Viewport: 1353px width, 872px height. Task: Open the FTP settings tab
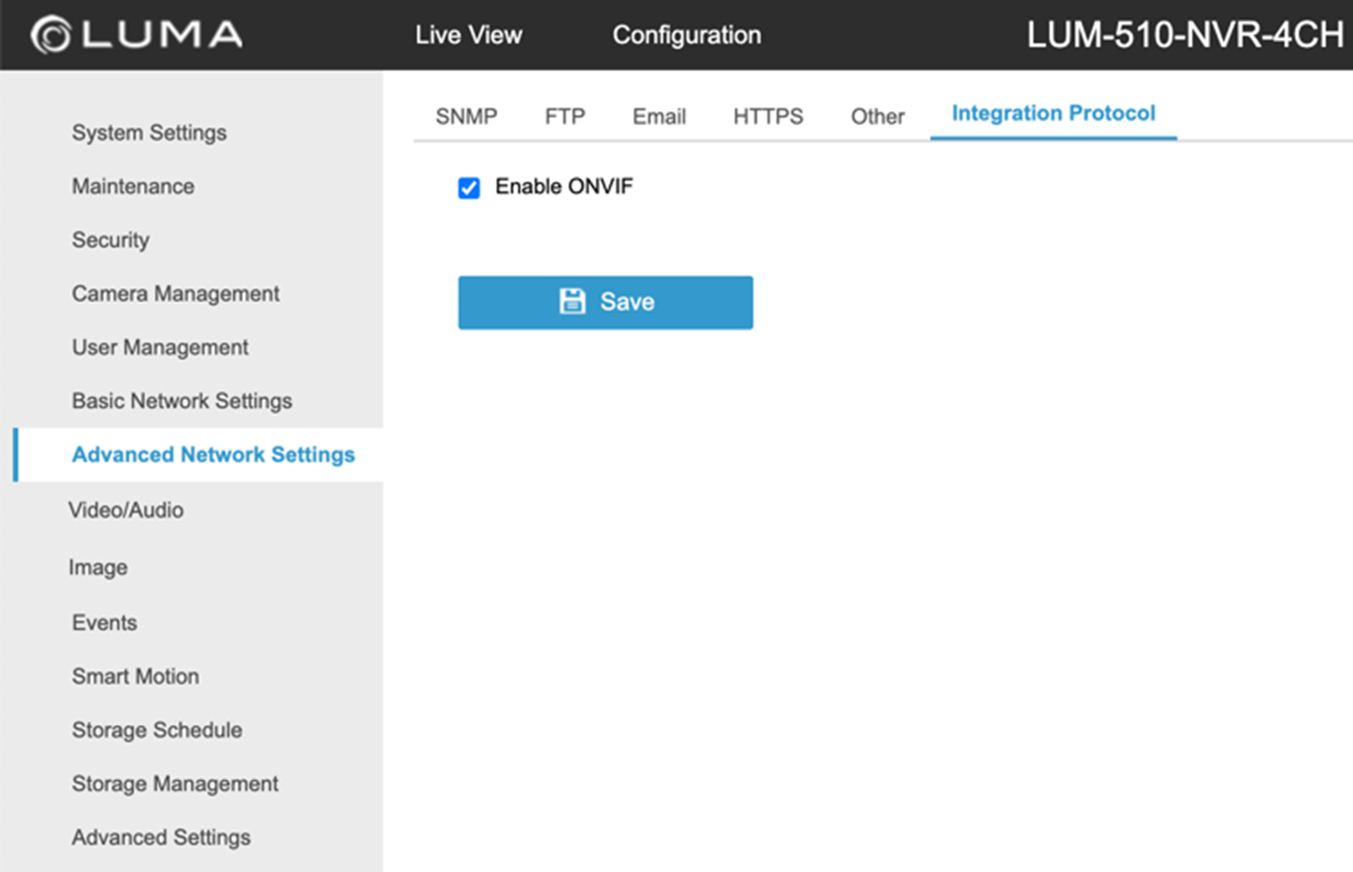(564, 116)
